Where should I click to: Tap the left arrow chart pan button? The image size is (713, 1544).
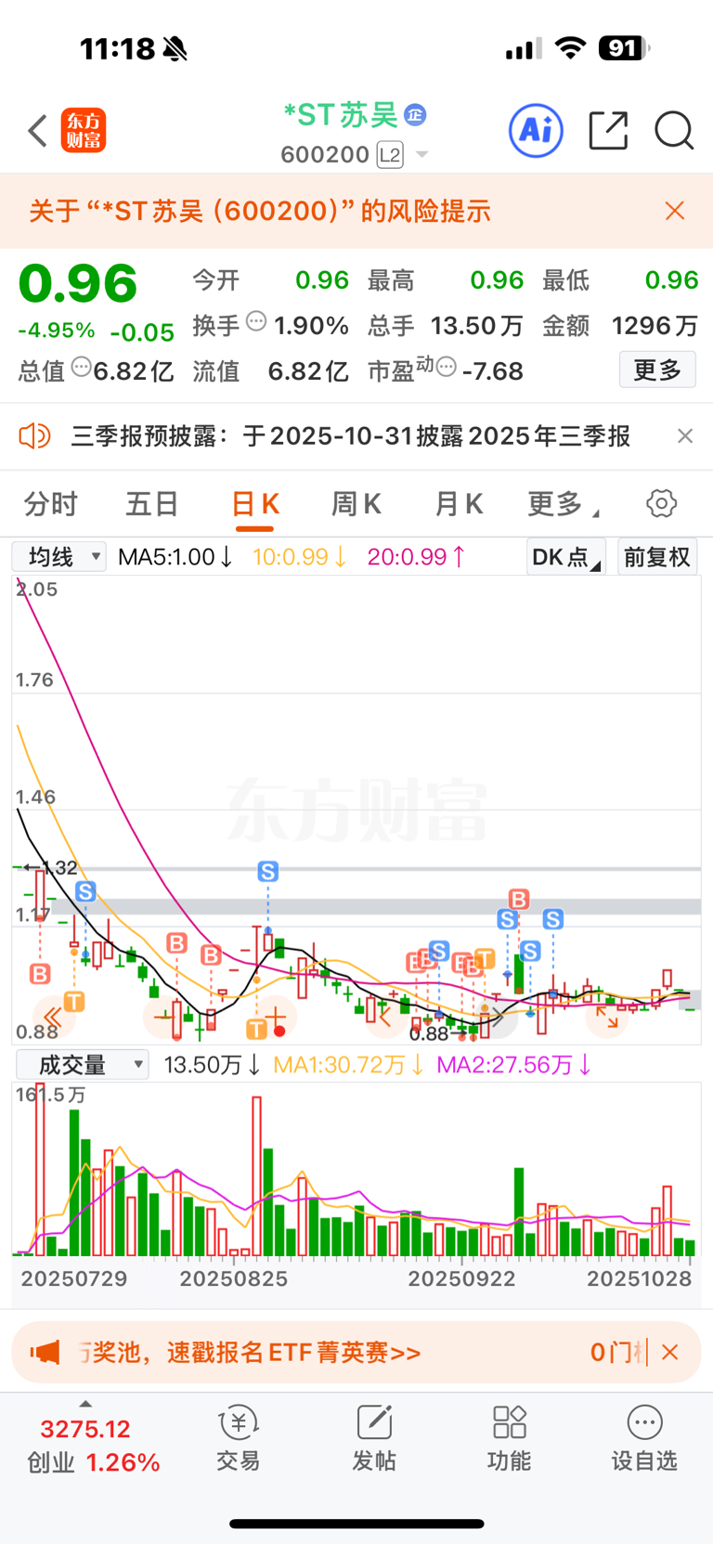pos(386,1018)
